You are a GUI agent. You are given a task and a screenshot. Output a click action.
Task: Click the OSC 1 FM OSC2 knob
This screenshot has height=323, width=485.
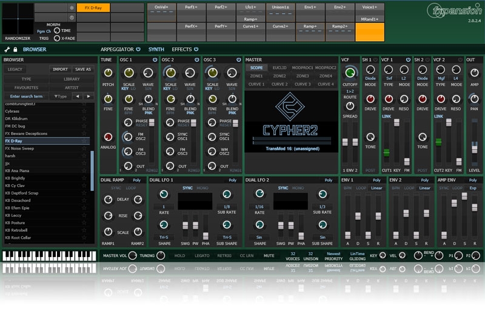[x=128, y=136]
